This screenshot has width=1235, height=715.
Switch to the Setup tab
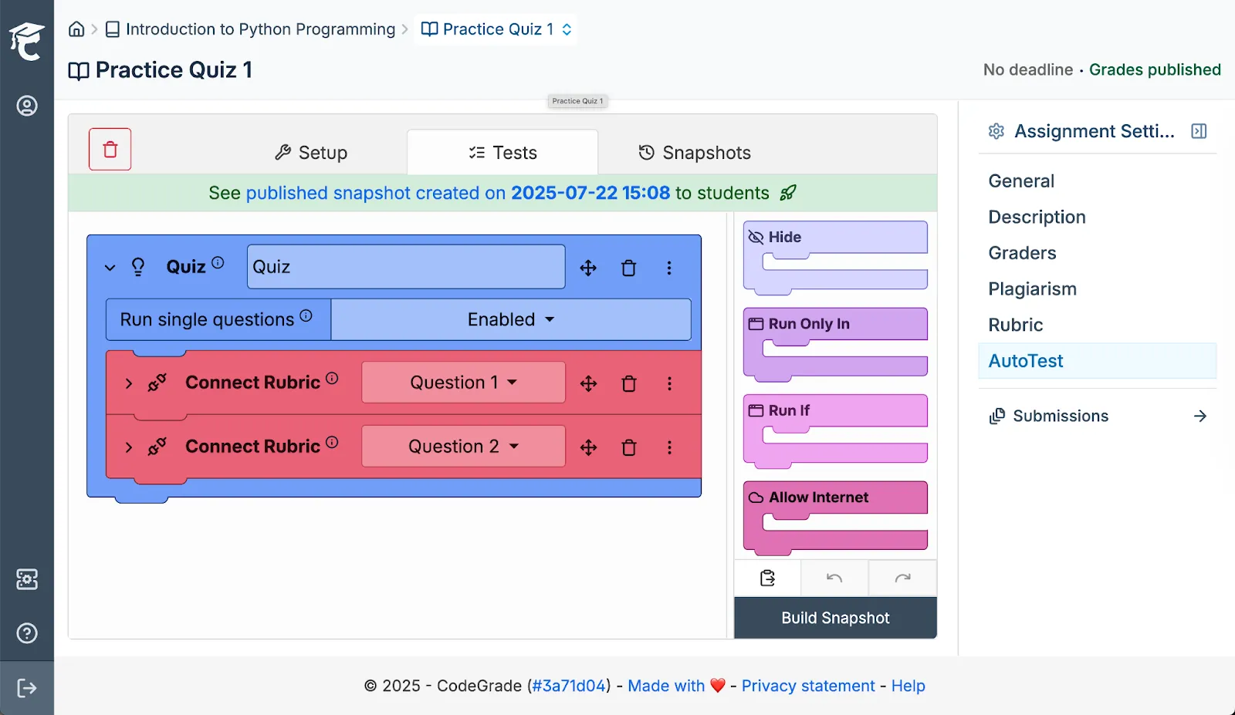pos(311,153)
